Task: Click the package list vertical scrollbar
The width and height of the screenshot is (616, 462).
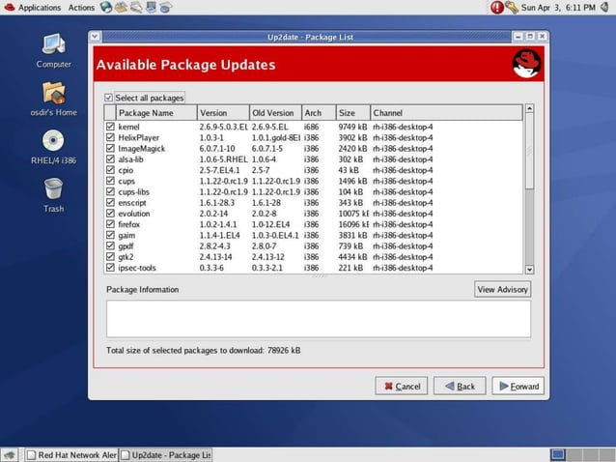Action: (528, 193)
